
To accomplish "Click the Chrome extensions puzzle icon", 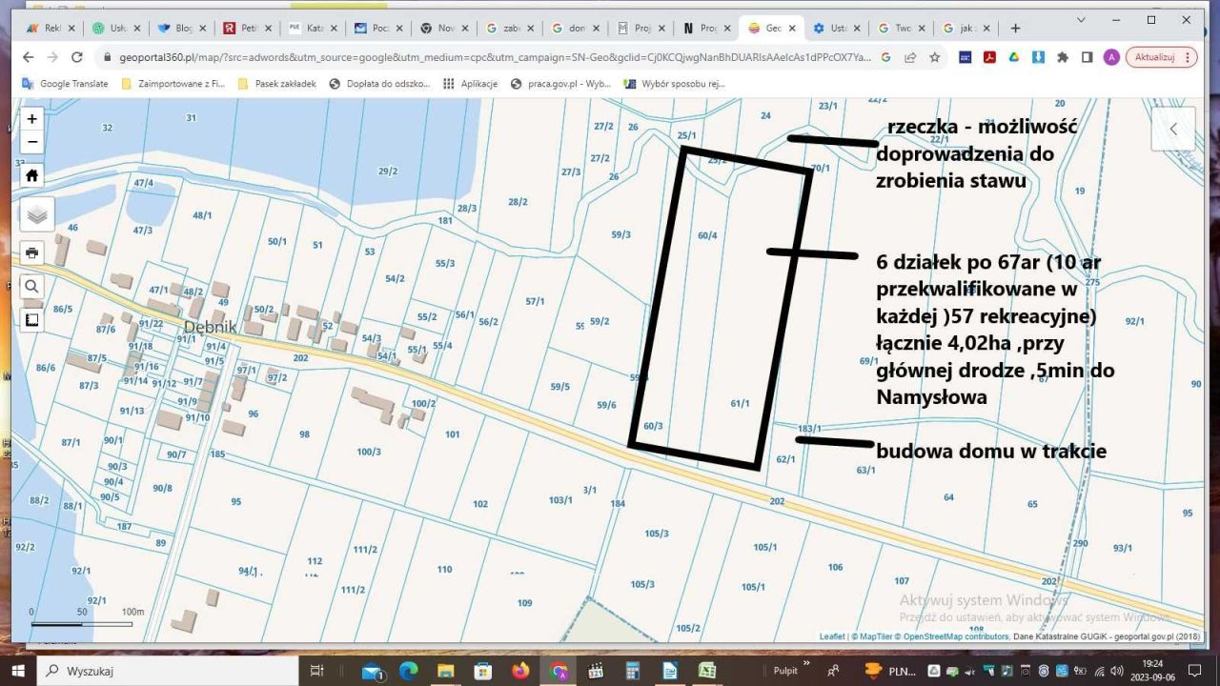I will 1063,57.
